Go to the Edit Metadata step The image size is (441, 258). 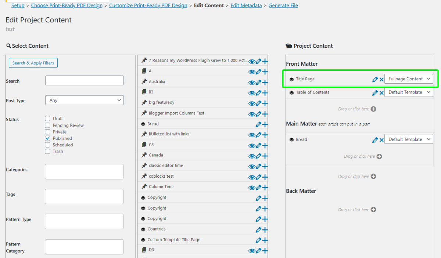246,6
